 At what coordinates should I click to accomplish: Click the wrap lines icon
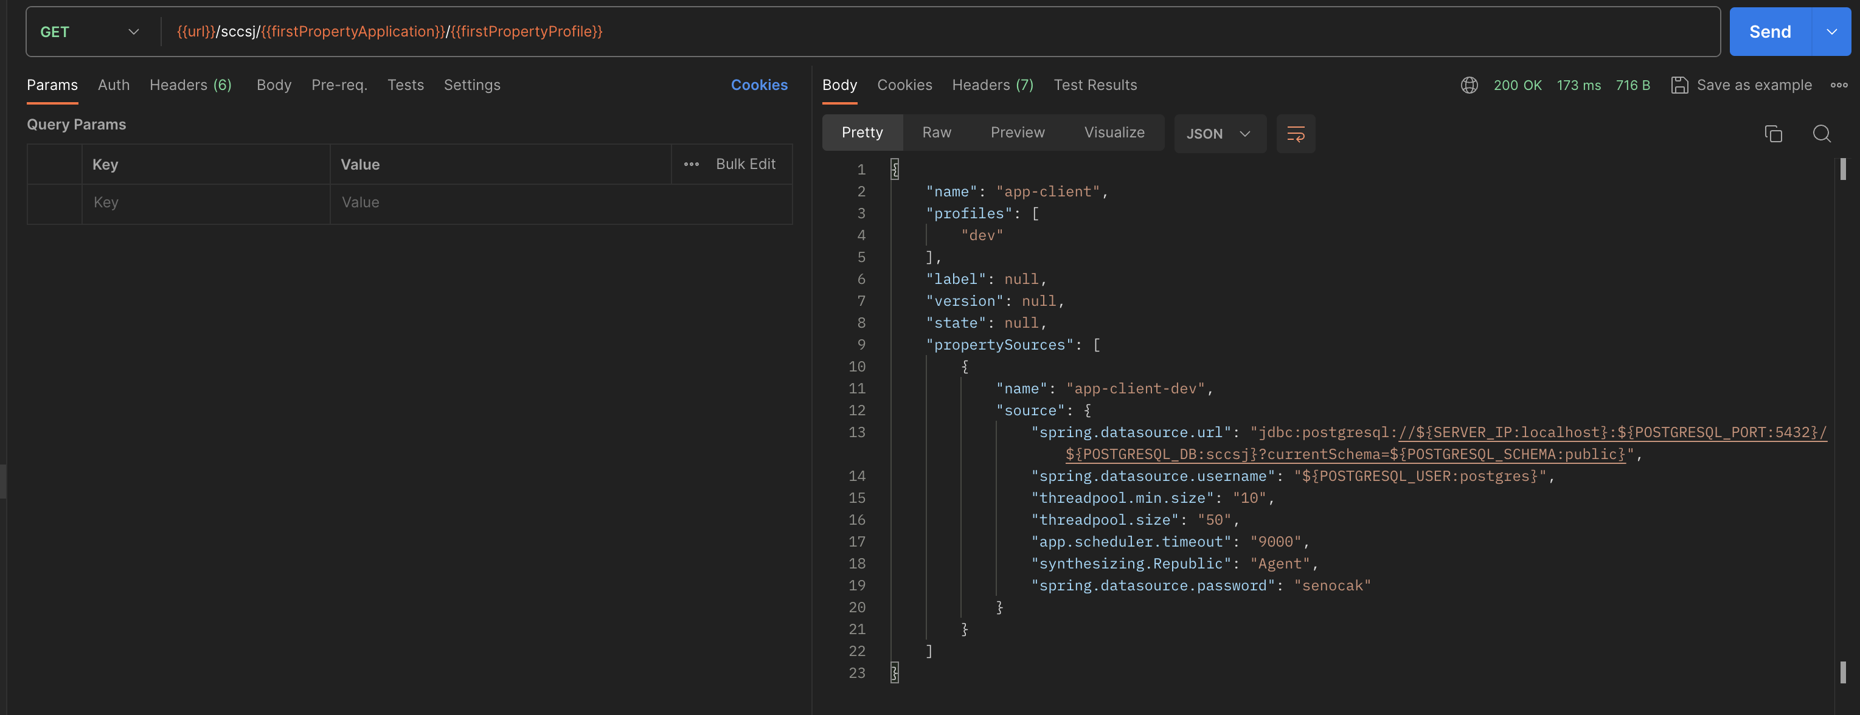(x=1296, y=134)
